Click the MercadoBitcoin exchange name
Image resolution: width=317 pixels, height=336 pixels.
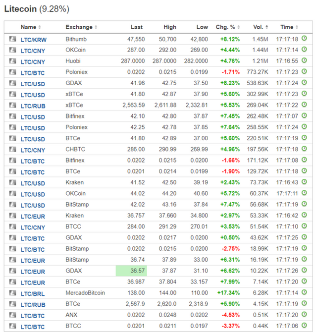(85, 293)
